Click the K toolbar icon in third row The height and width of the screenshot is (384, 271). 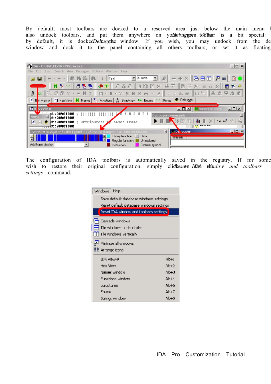[x=139, y=93]
